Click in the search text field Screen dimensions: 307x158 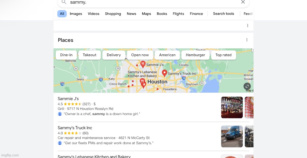coord(152,2)
